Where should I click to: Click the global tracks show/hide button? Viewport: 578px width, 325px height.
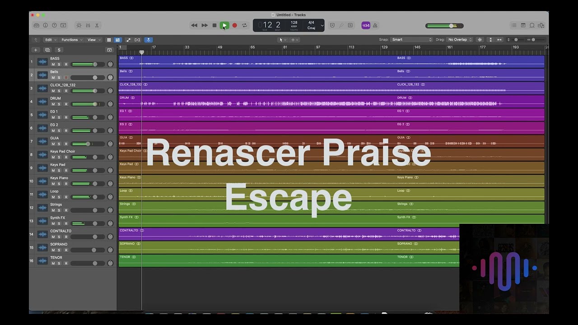point(109,50)
